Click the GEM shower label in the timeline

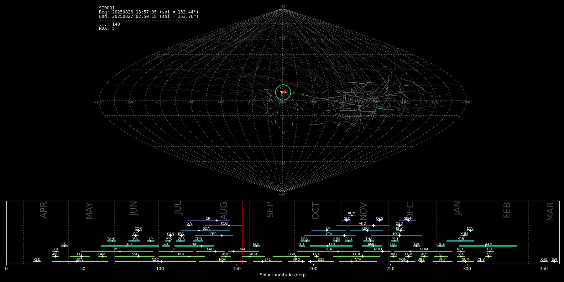(407, 219)
